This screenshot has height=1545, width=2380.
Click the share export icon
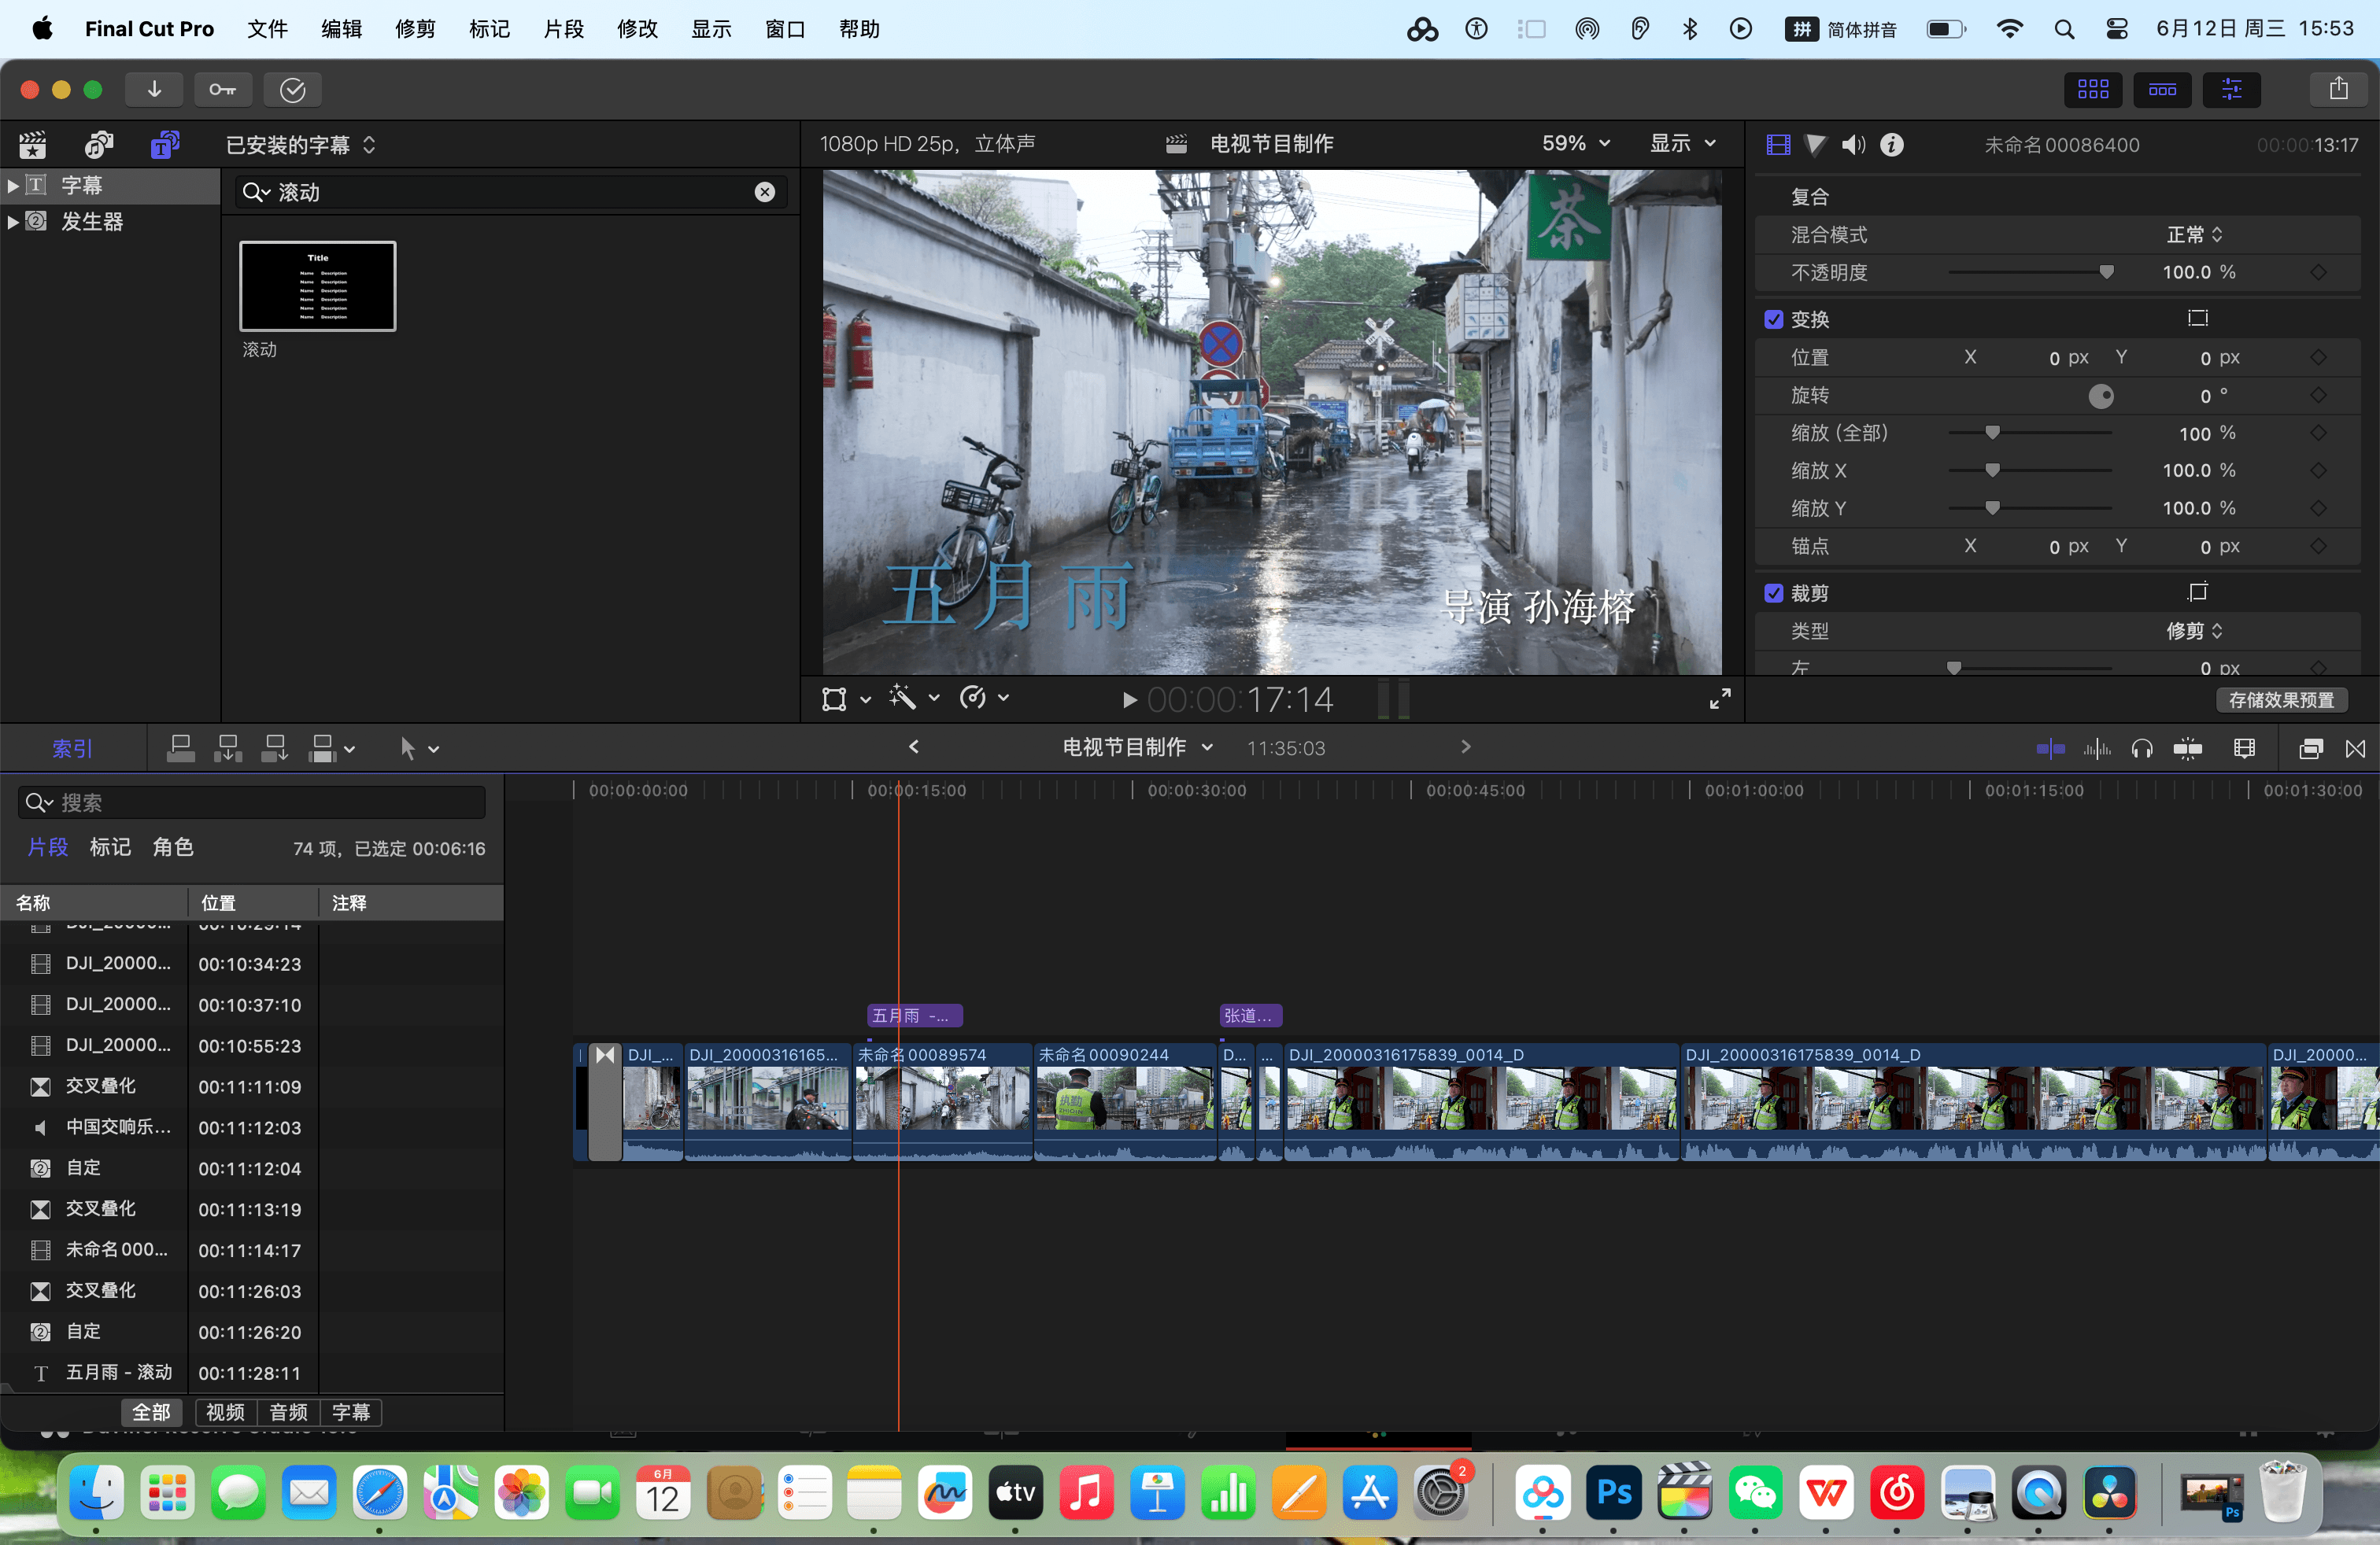click(2339, 90)
